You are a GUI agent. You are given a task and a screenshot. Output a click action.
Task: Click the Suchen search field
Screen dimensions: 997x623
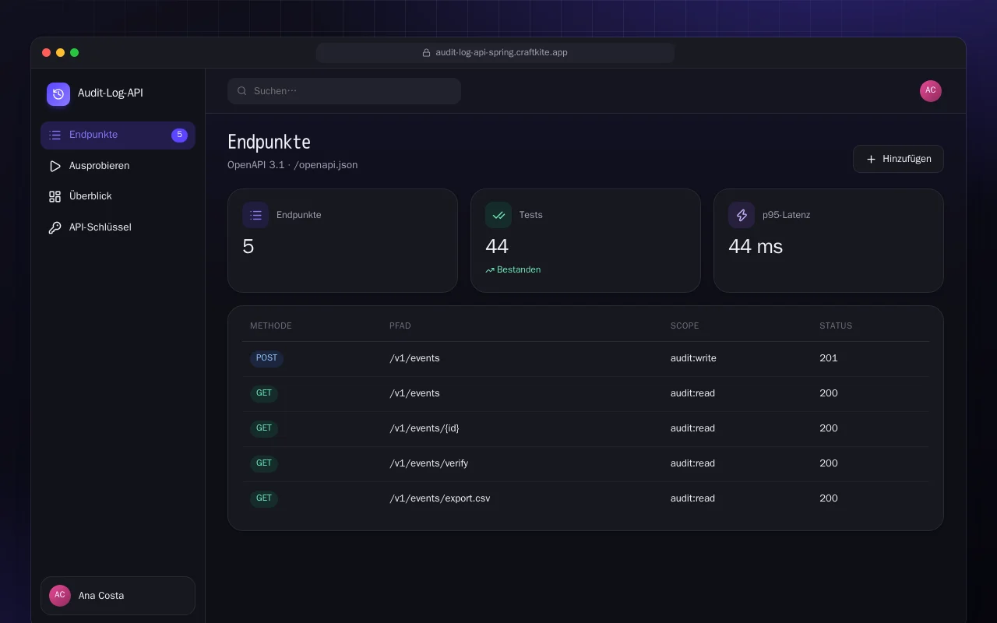[344, 91]
